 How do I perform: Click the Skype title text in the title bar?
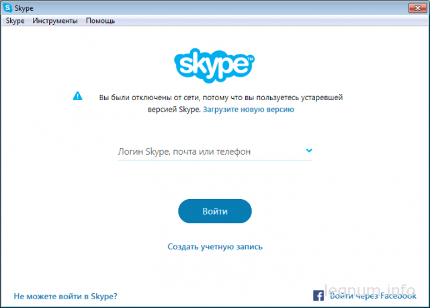[x=24, y=8]
